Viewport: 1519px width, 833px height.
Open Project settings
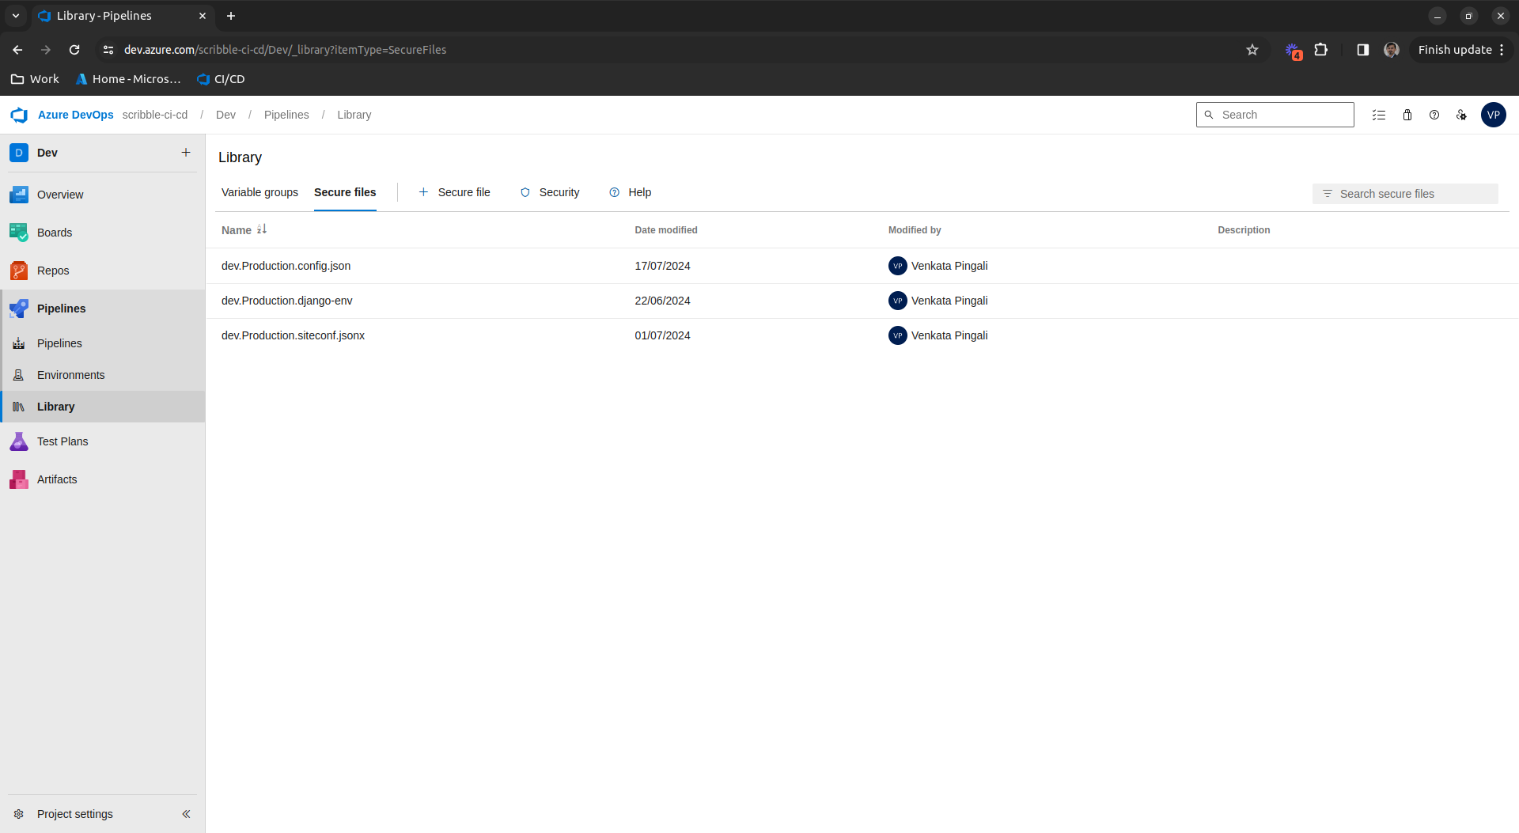point(75,814)
